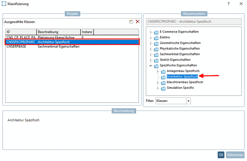Expand the Sachmerkmal Eigenschaften tree node

[x=151, y=55]
